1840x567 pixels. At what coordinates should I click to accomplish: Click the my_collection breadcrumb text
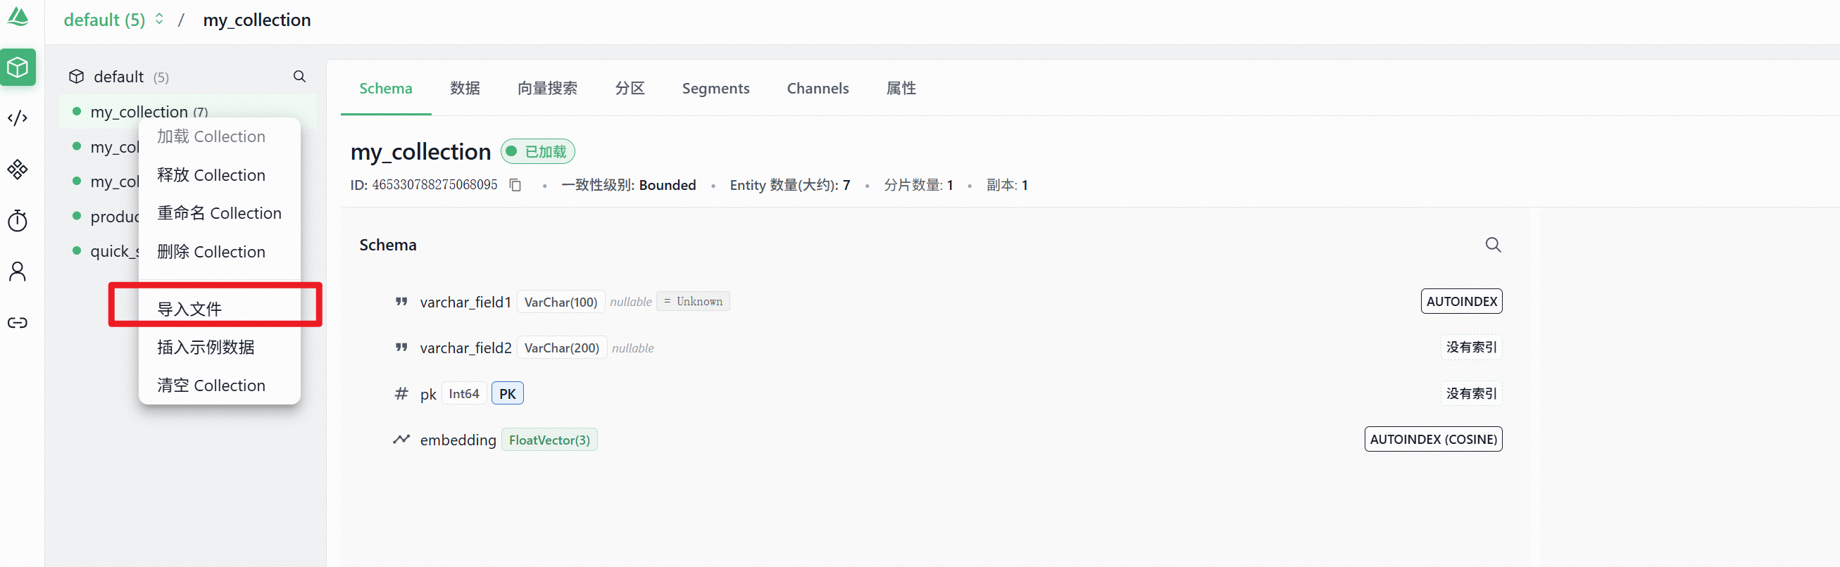(x=257, y=19)
